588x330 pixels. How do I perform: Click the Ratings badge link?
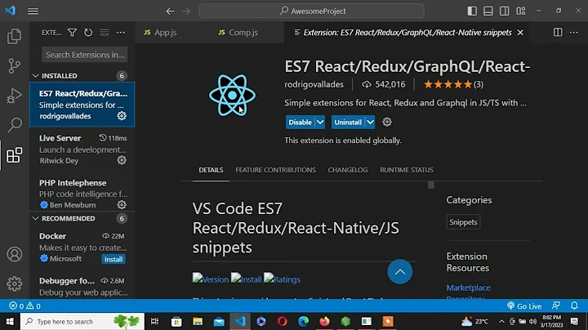click(x=282, y=279)
